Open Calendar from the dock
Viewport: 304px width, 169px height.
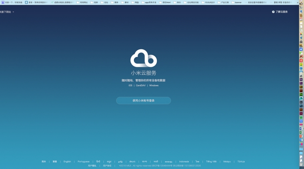click(x=301, y=19)
